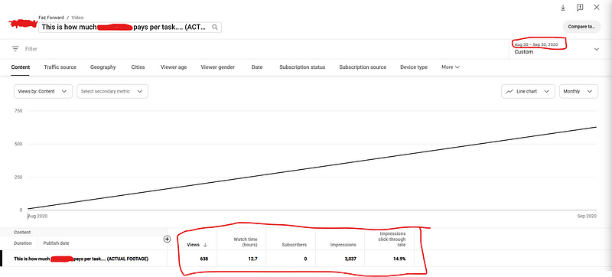Click the Compare to... button
The width and height of the screenshot is (612, 277).
click(581, 27)
